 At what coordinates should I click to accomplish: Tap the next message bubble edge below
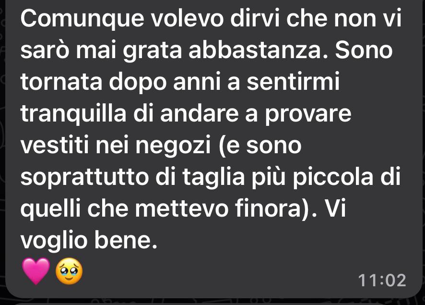point(212,304)
